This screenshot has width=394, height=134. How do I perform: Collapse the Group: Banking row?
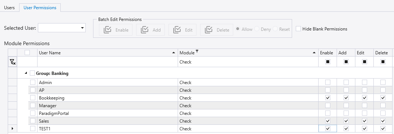point(26,73)
